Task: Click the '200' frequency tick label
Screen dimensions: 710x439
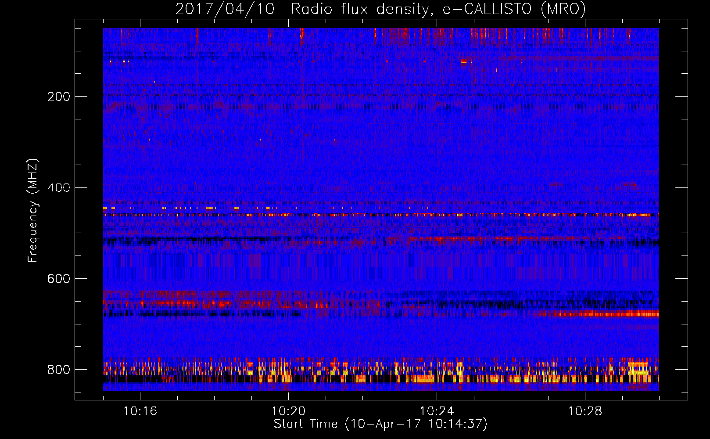Action: tap(59, 97)
